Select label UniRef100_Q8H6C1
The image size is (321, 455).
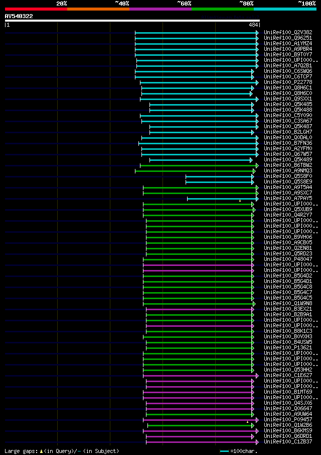coord(288,88)
